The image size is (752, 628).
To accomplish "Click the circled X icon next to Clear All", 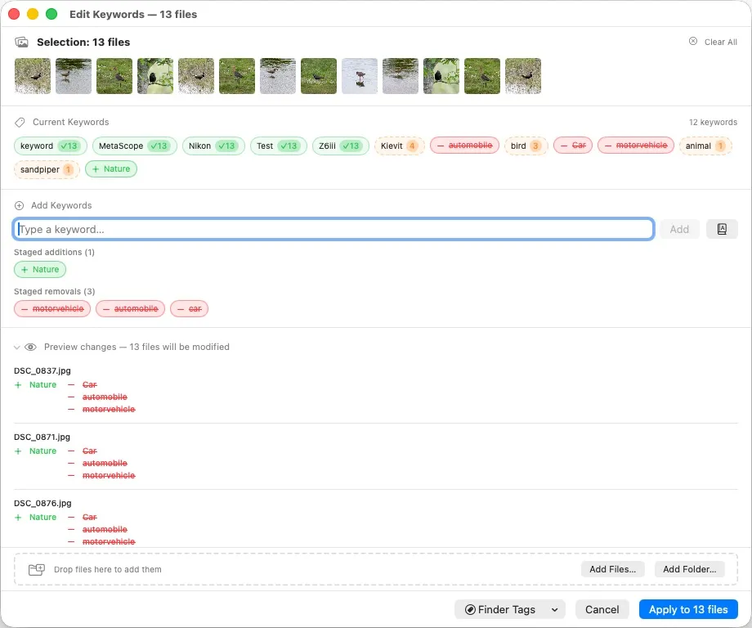I will click(694, 42).
